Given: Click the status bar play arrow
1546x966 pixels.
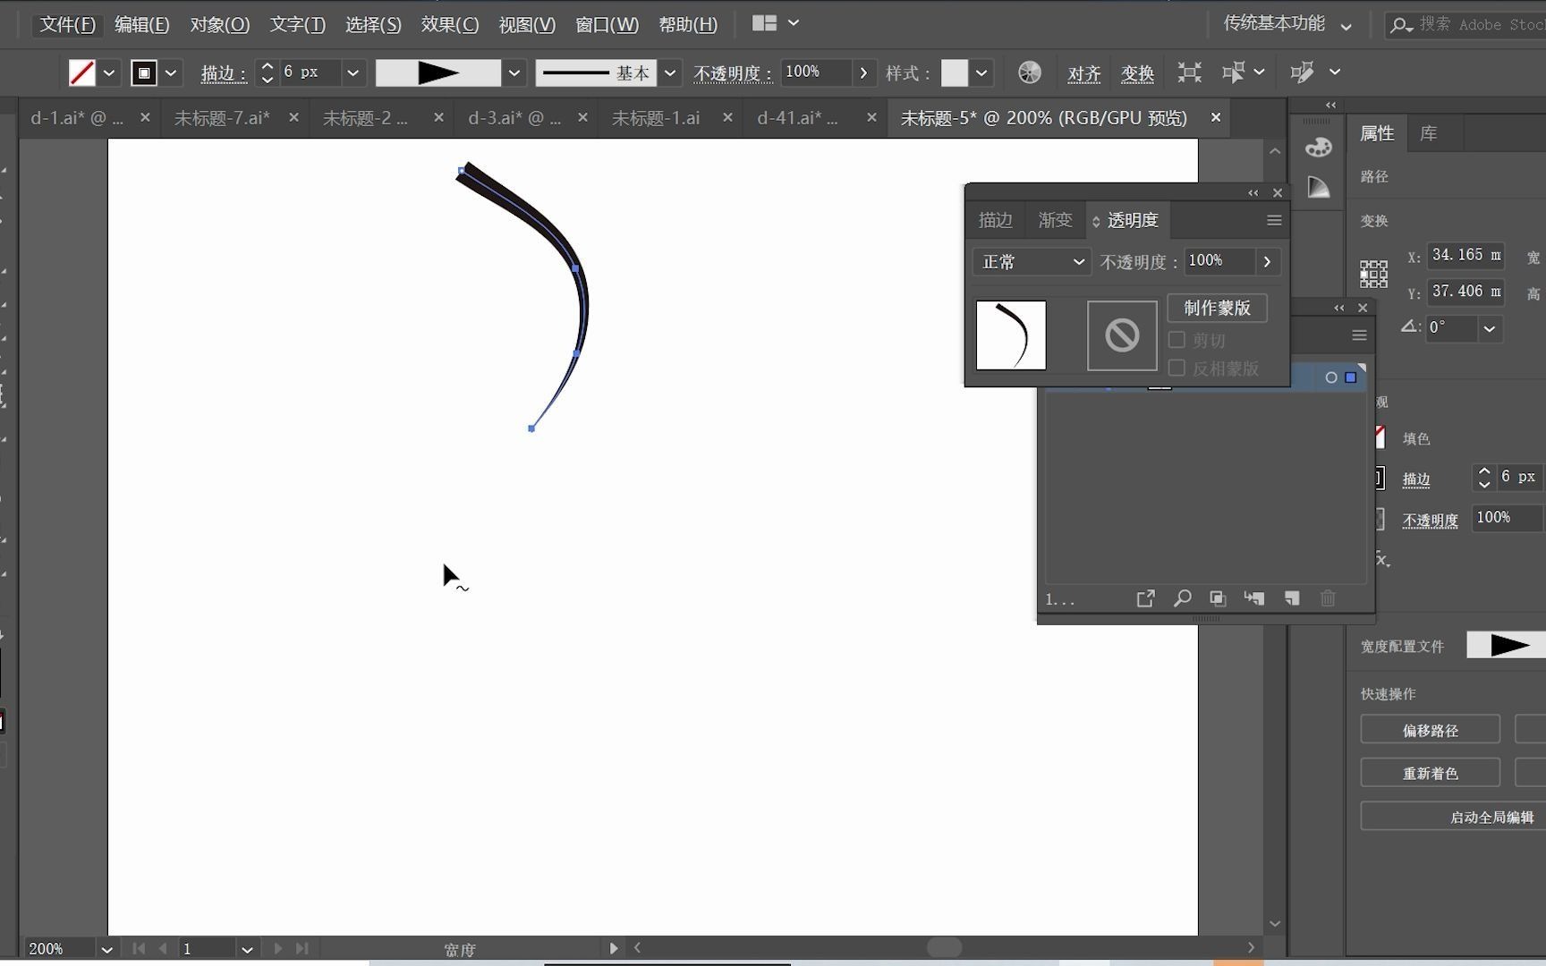Looking at the screenshot, I should tap(614, 948).
